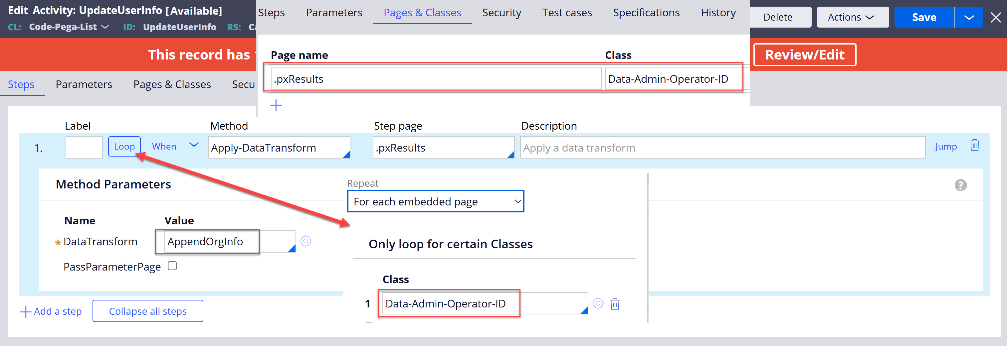Expand the Actions dropdown menu
This screenshot has height=346, width=1007.
click(852, 17)
